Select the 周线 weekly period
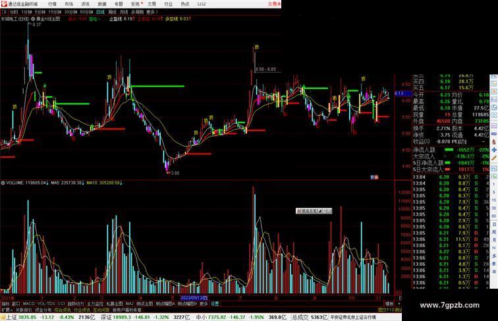 tap(113, 12)
